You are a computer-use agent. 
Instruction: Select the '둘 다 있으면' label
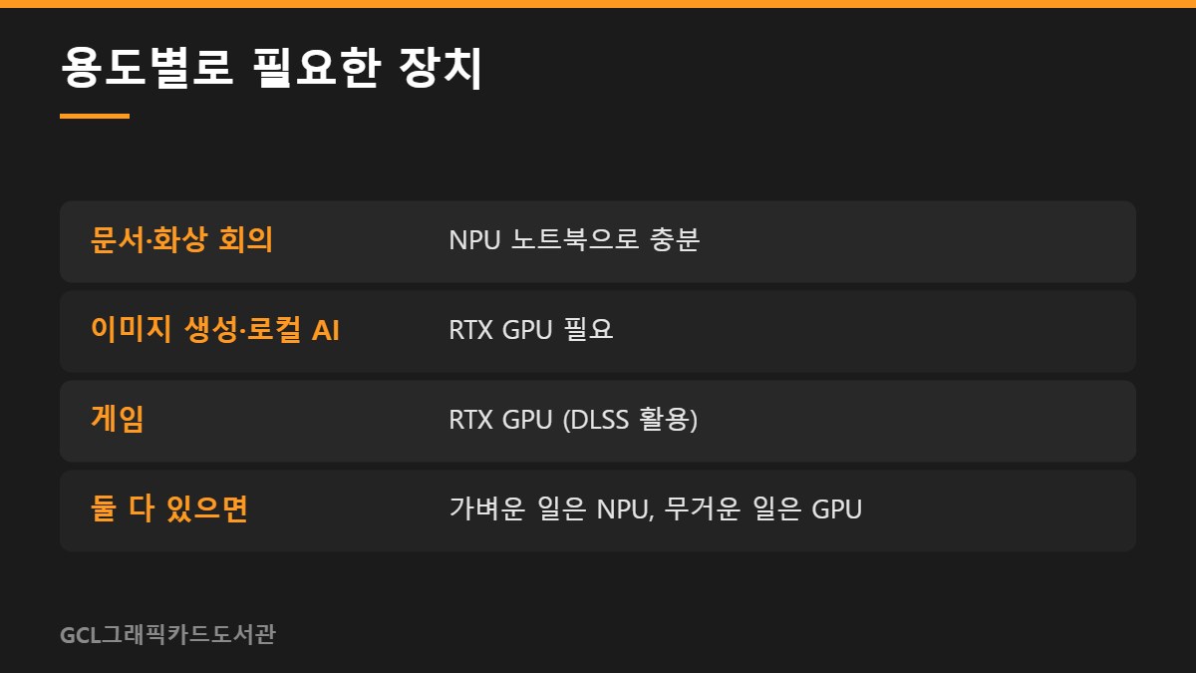pyautogui.click(x=168, y=509)
